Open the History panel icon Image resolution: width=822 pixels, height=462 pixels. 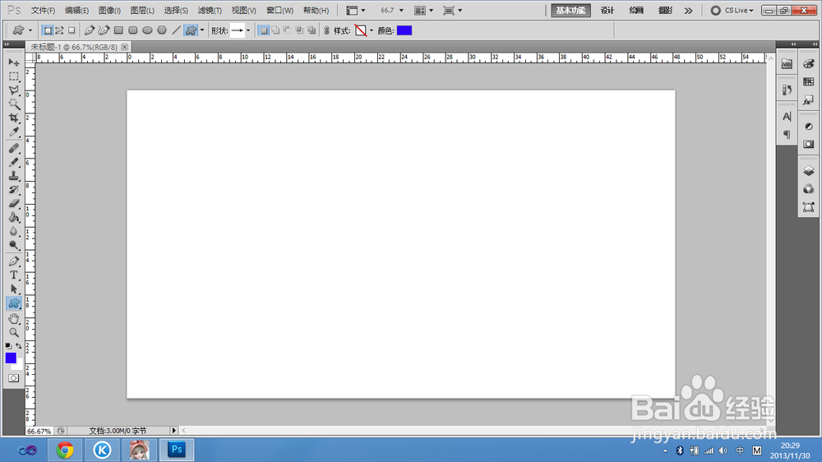pyautogui.click(x=787, y=90)
